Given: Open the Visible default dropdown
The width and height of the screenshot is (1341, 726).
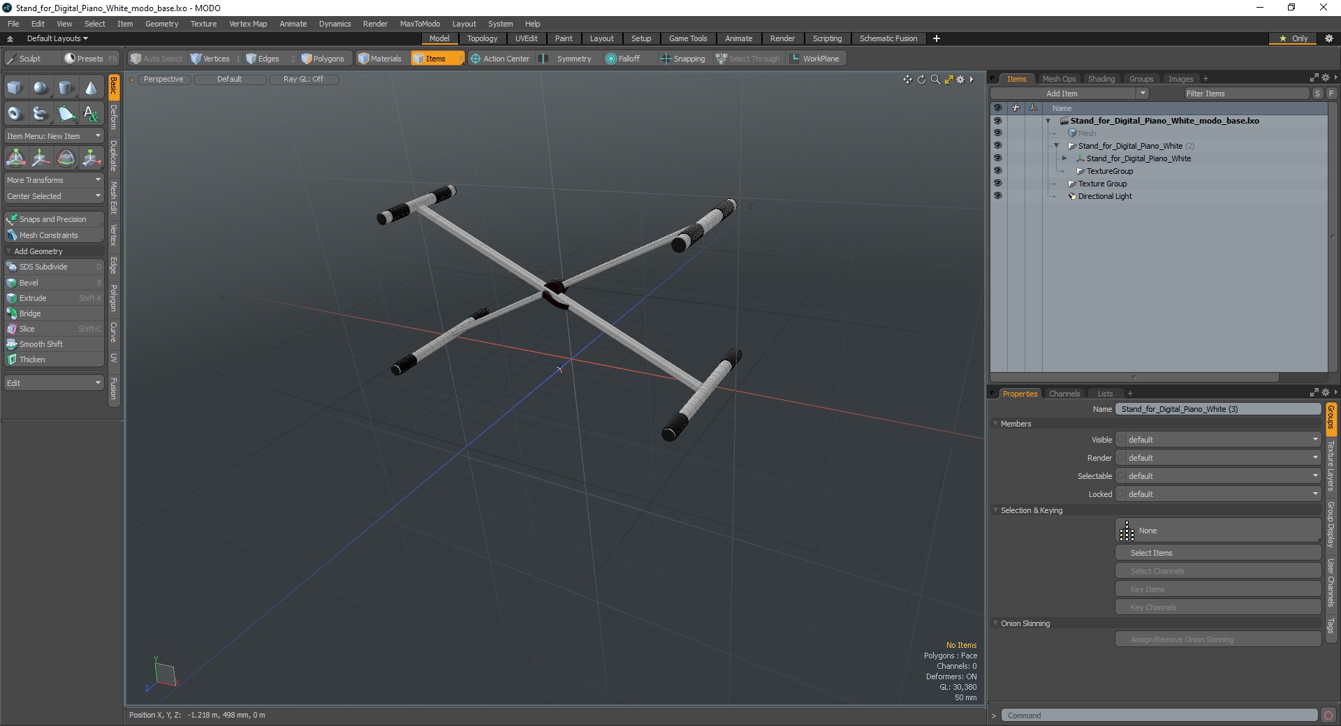Looking at the screenshot, I should [x=1218, y=440].
